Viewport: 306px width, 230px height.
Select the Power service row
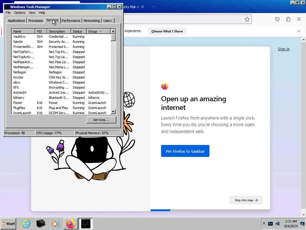point(61,103)
